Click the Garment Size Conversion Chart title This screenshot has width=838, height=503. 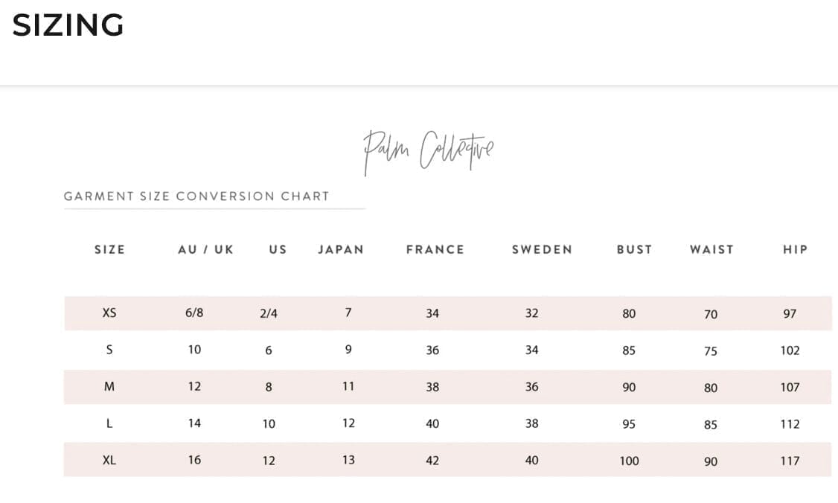pyautogui.click(x=196, y=196)
